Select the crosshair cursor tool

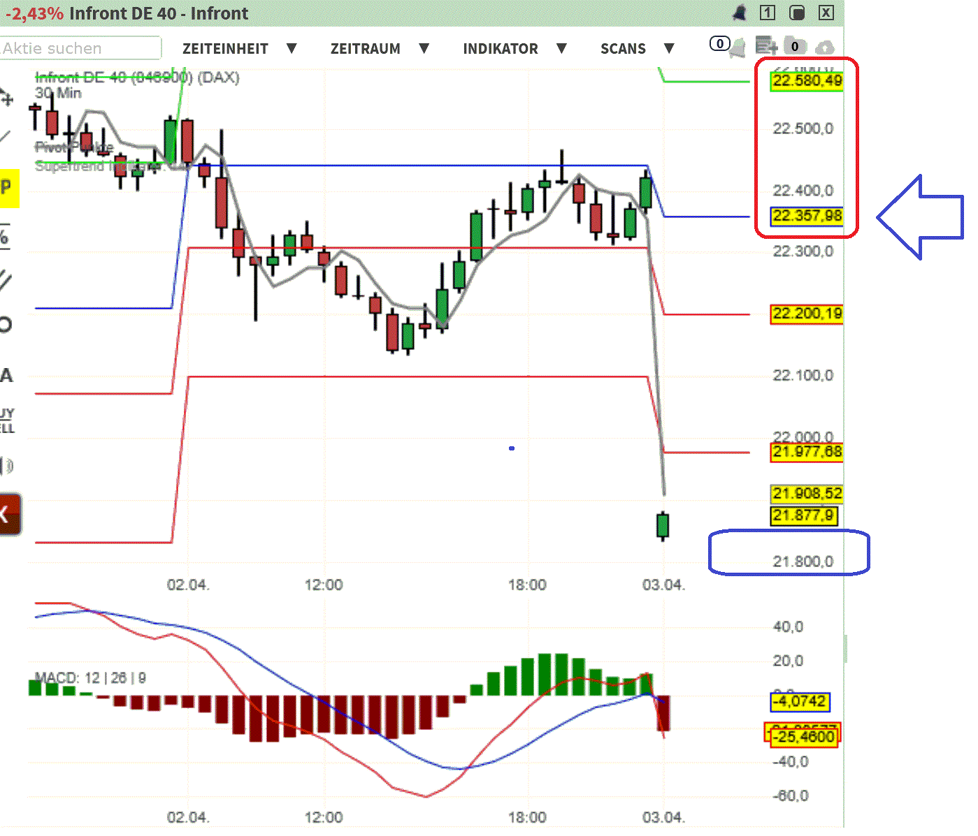(7, 96)
